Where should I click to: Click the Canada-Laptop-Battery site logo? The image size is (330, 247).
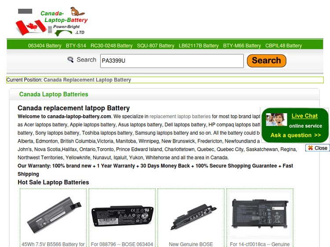point(51,21)
